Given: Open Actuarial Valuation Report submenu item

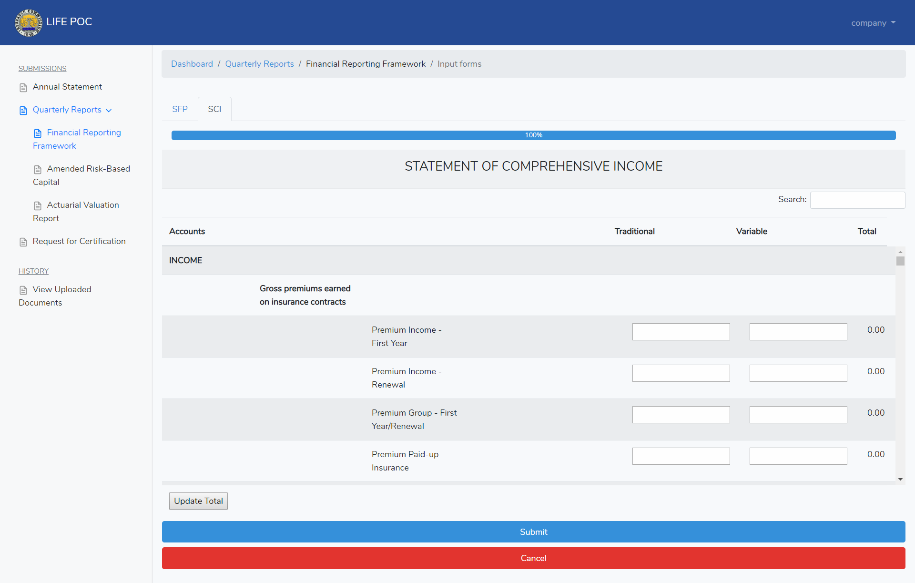Looking at the screenshot, I should click(x=76, y=212).
